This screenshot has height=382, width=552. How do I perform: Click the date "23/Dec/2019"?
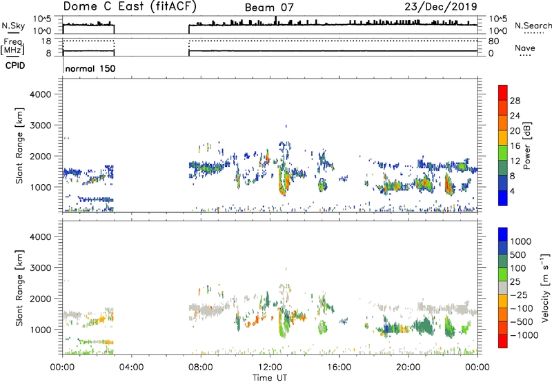441,7
